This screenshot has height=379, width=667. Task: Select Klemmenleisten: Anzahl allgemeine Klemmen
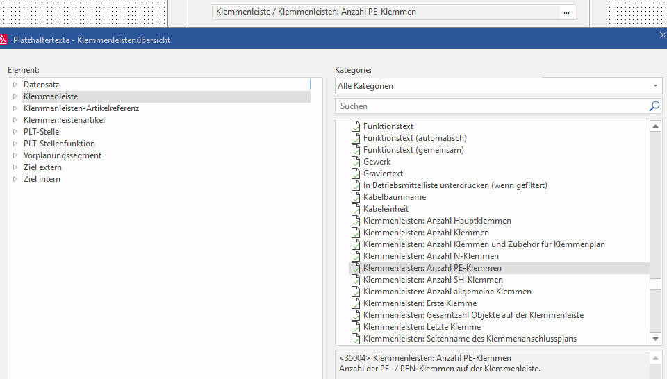447,292
